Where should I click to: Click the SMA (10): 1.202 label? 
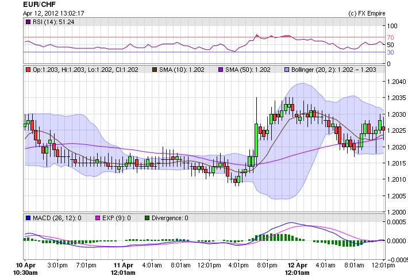click(x=182, y=70)
